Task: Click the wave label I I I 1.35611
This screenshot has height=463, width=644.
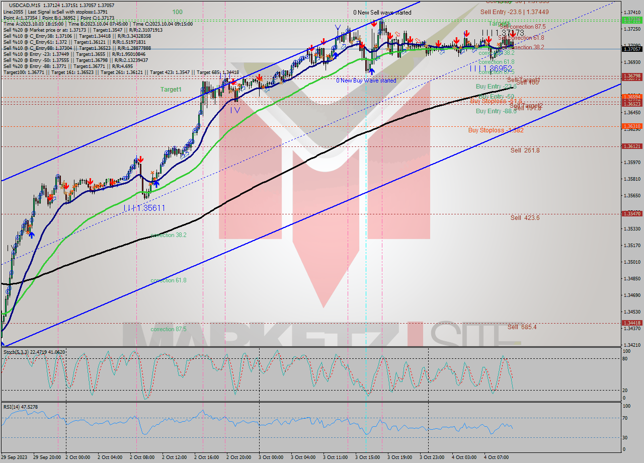Action: 144,208
